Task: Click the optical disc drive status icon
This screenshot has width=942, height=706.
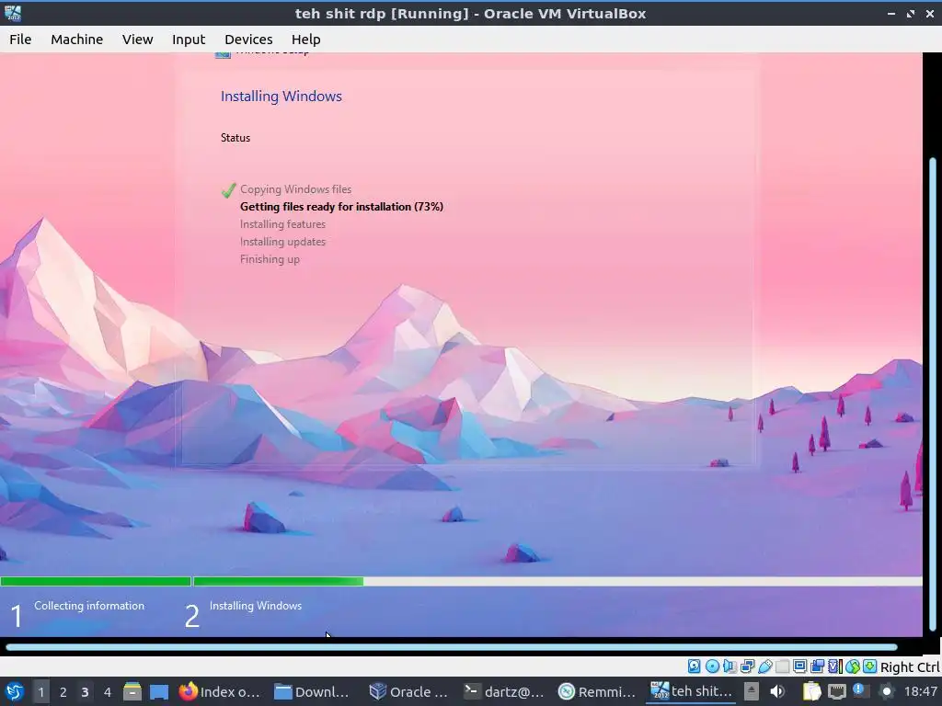Action: pos(712,666)
